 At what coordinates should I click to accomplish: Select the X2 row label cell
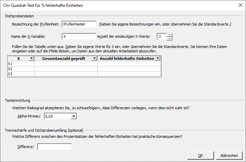point(21,69)
